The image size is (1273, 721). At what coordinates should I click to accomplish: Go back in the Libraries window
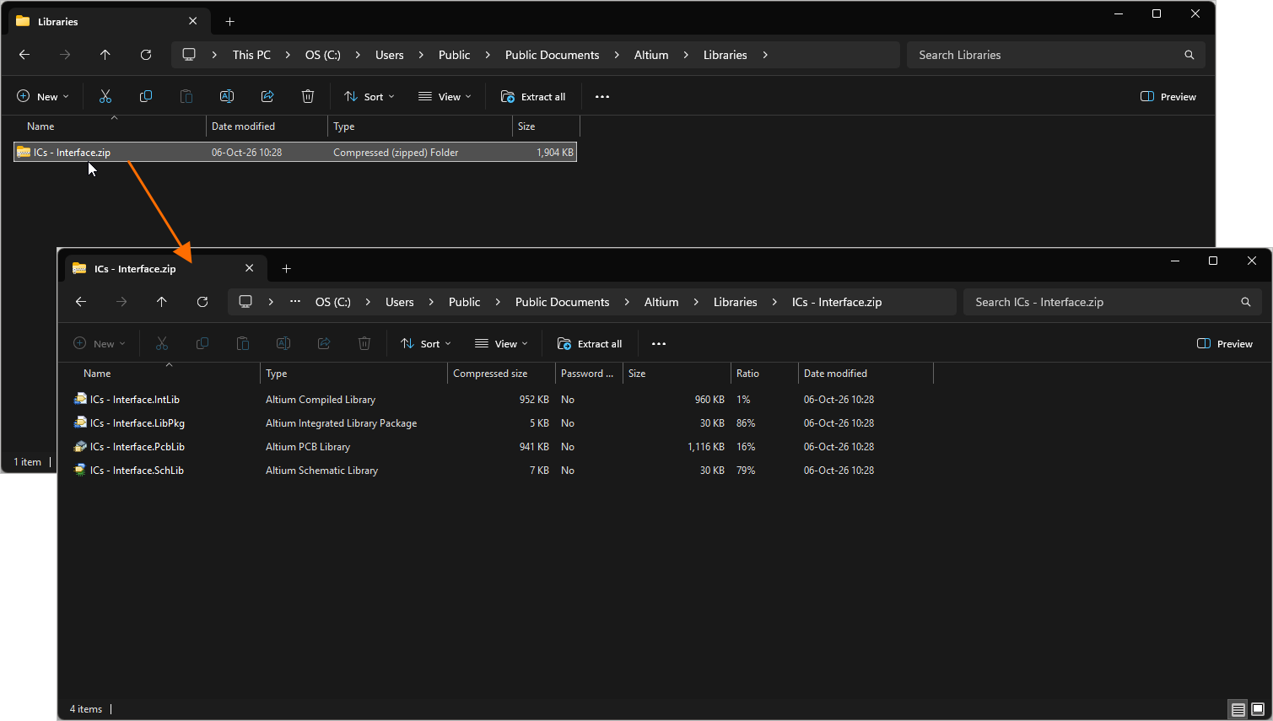point(24,55)
